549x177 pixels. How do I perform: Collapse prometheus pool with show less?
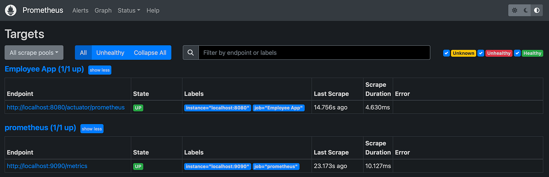point(92,129)
